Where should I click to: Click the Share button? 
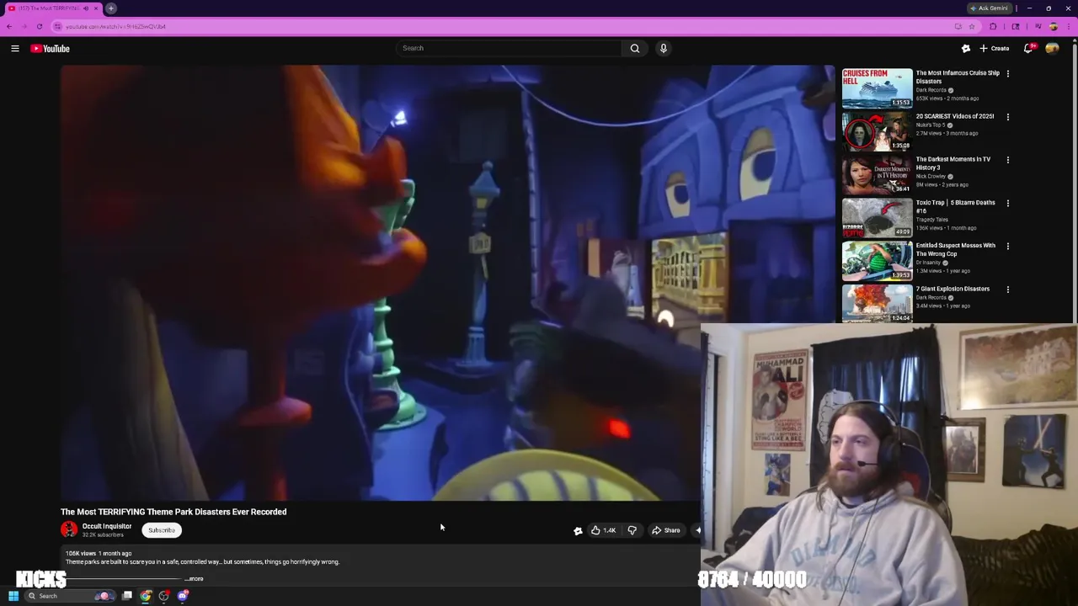pos(665,530)
